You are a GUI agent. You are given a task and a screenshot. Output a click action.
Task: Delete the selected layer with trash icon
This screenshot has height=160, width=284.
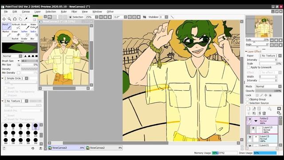(264, 113)
